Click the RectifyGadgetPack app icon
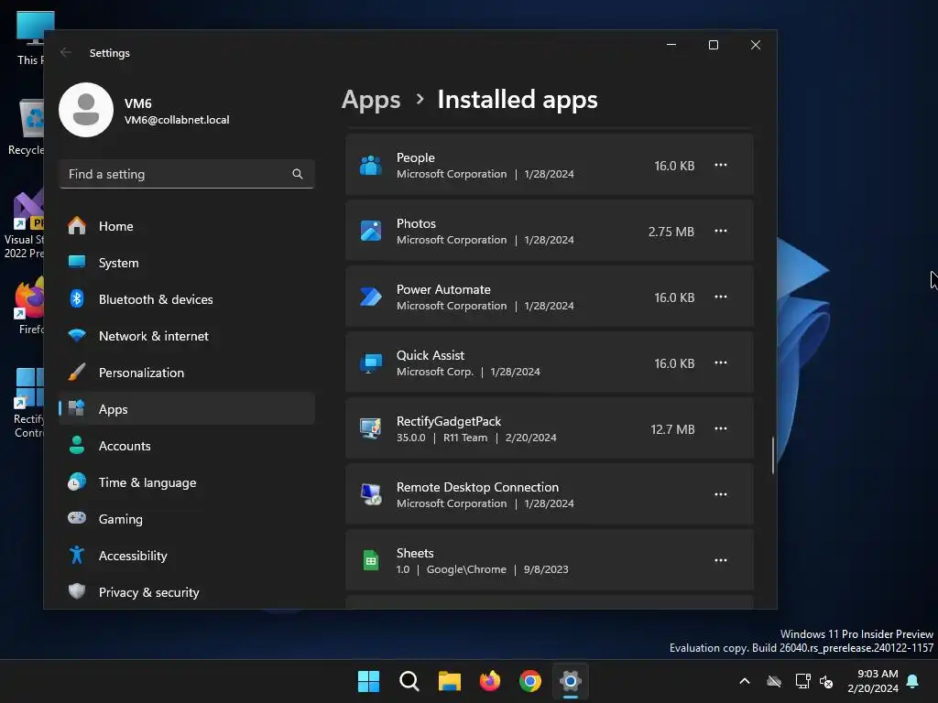Screen dimensions: 938x703 tap(371, 428)
